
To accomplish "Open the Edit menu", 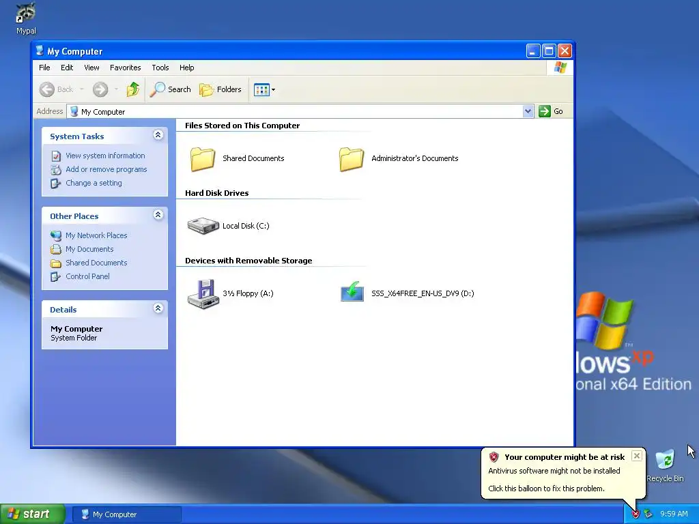I will (x=67, y=68).
